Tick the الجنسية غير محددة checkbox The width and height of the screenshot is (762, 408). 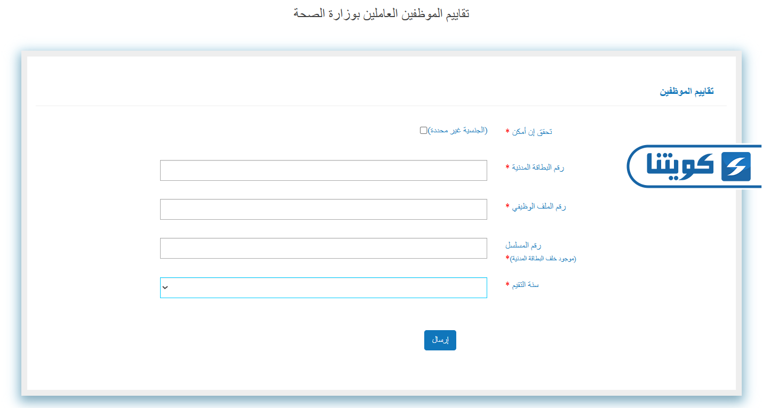coord(423,131)
